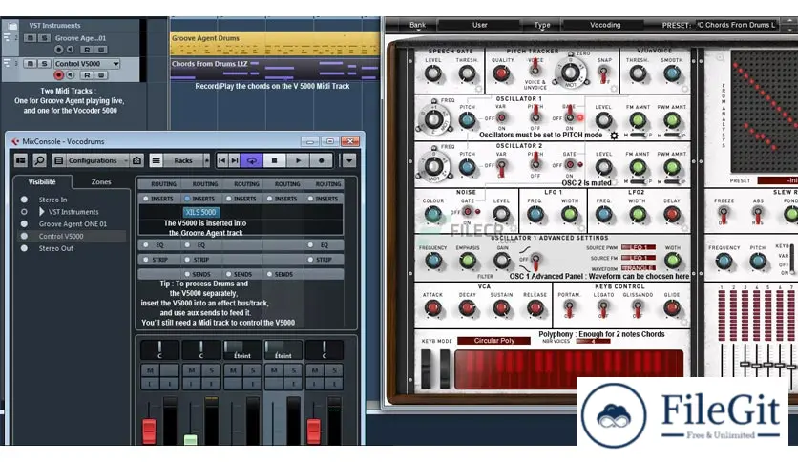Solo the Control V5000 track
The image size is (798, 462).
[x=44, y=64]
